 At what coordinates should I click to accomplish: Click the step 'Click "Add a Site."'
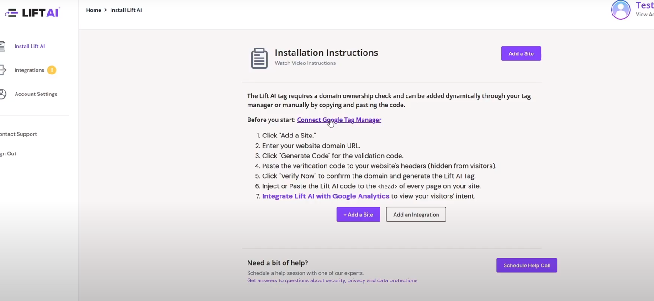point(289,136)
